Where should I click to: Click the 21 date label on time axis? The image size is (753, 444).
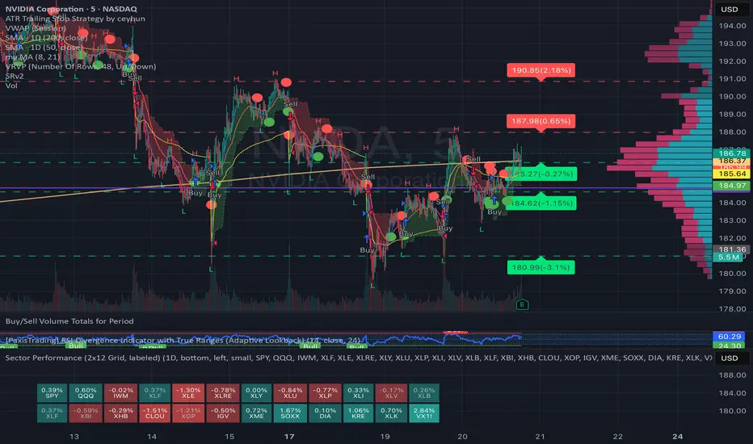pyautogui.click(x=541, y=436)
